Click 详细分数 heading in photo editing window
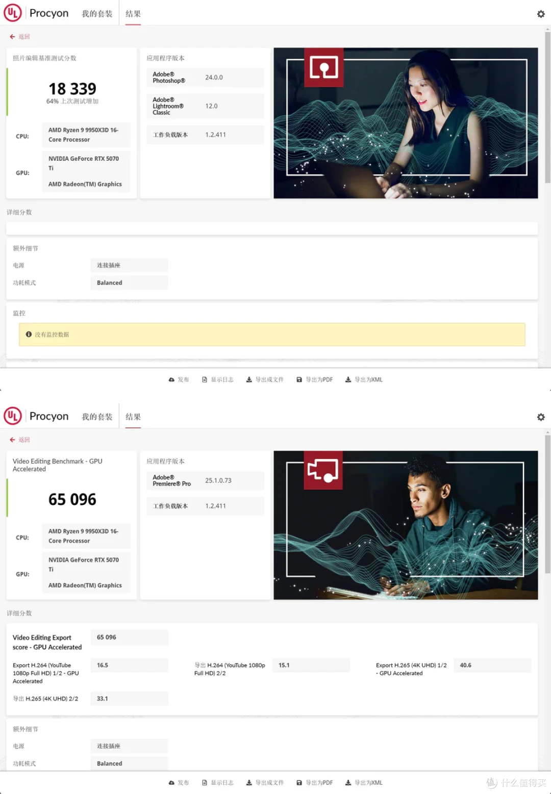Image resolution: width=551 pixels, height=794 pixels. click(x=19, y=212)
